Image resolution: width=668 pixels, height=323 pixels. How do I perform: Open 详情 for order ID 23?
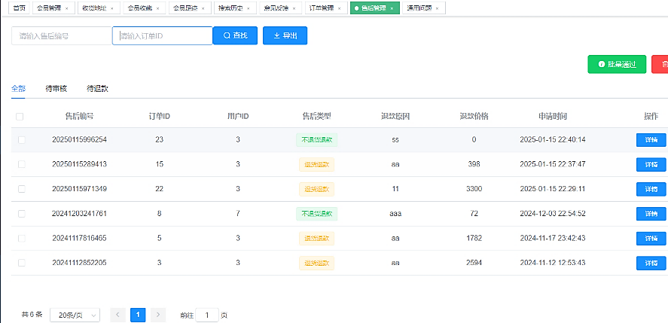pos(651,140)
